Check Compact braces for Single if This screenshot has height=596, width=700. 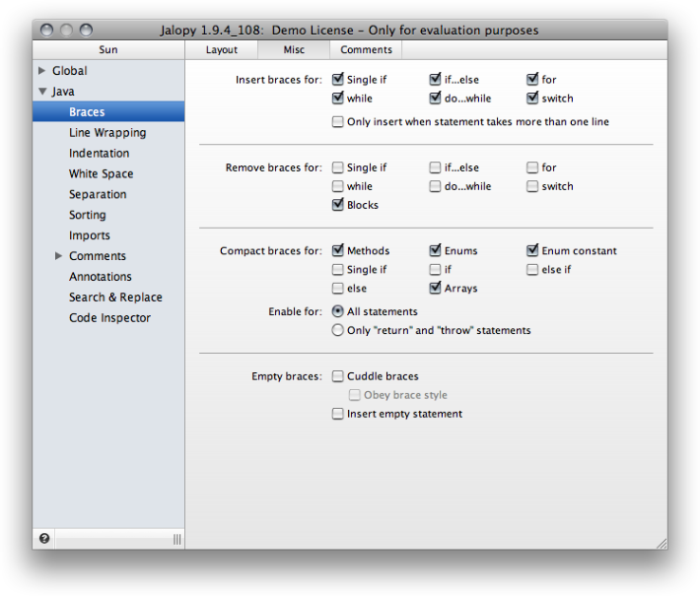tap(338, 270)
